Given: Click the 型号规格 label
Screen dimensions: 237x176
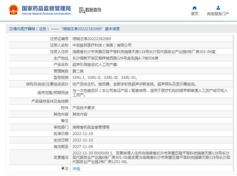Looking at the screenshot, I should tap(61, 78).
